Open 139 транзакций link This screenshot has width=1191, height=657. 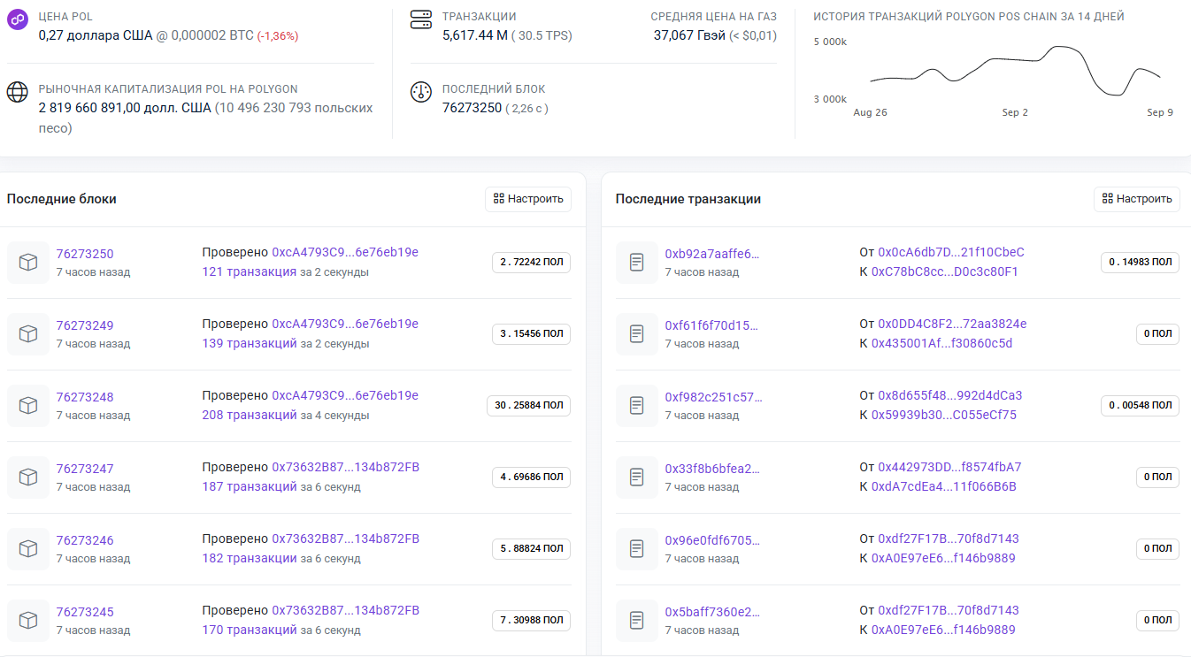click(250, 343)
